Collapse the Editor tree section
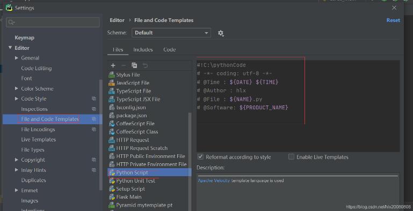The width and height of the screenshot is (413, 211). point(10,48)
